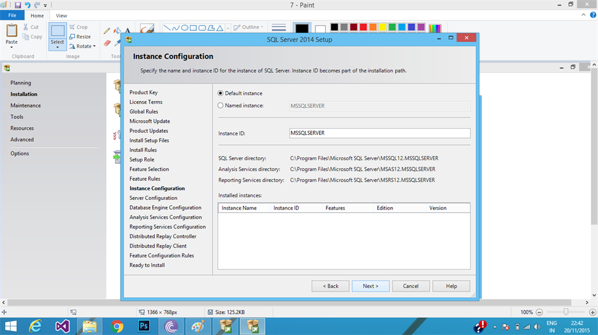Click the horizontal scrollbar right arrow

[587, 302]
